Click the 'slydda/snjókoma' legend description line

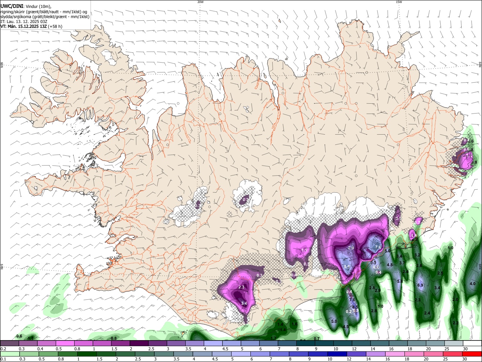(45, 17)
